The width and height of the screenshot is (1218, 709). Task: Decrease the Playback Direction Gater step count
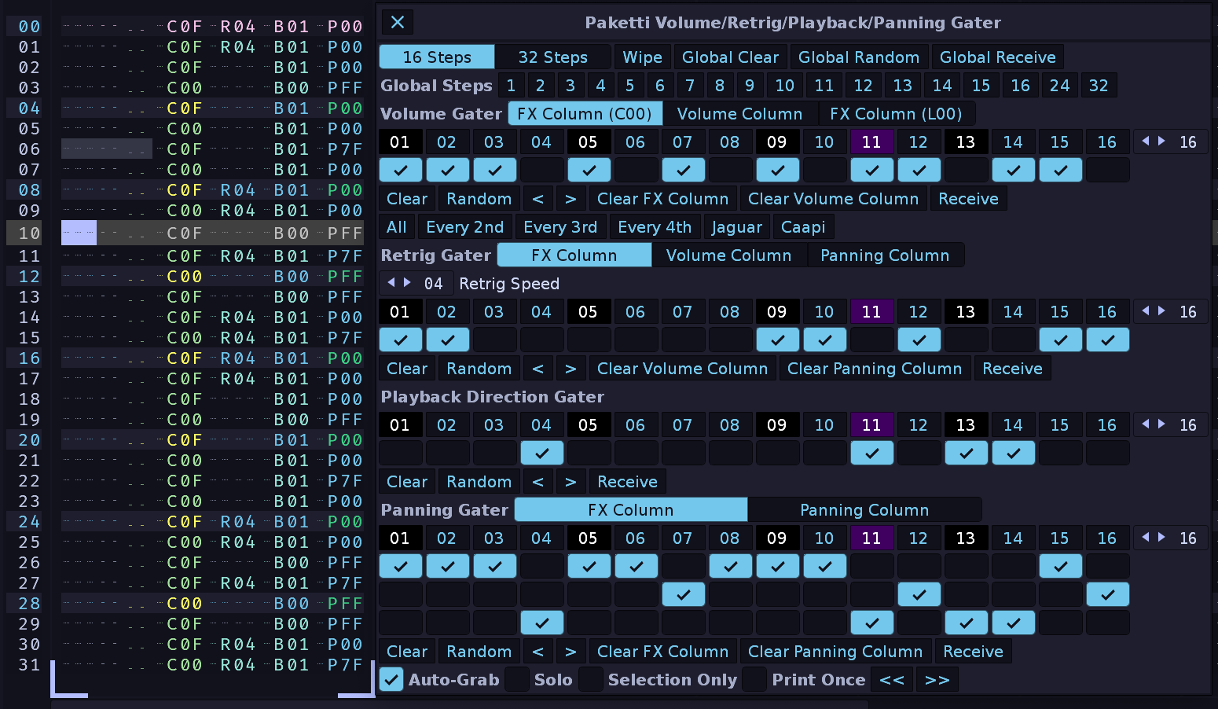tap(1146, 424)
